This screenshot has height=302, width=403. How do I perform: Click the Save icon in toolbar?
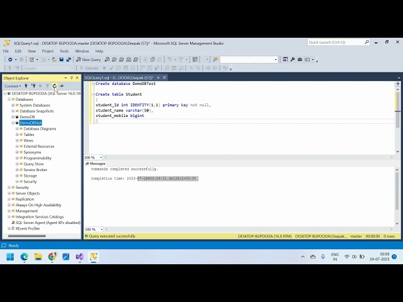(62, 60)
